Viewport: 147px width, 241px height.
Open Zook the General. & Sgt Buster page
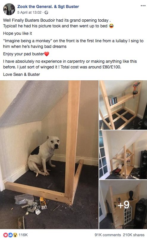[x=48, y=7]
